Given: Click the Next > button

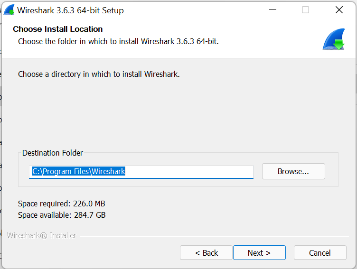Looking at the screenshot, I should pos(259,252).
